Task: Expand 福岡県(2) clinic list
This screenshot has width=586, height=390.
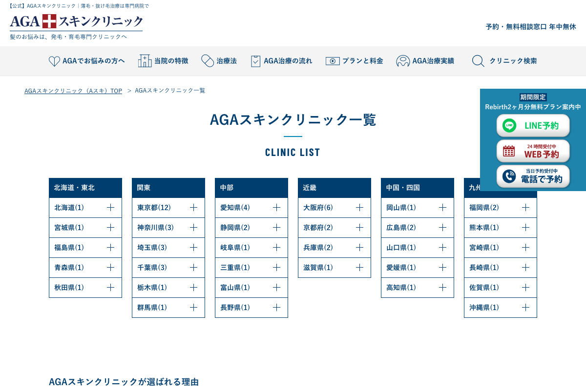Action: (501, 207)
